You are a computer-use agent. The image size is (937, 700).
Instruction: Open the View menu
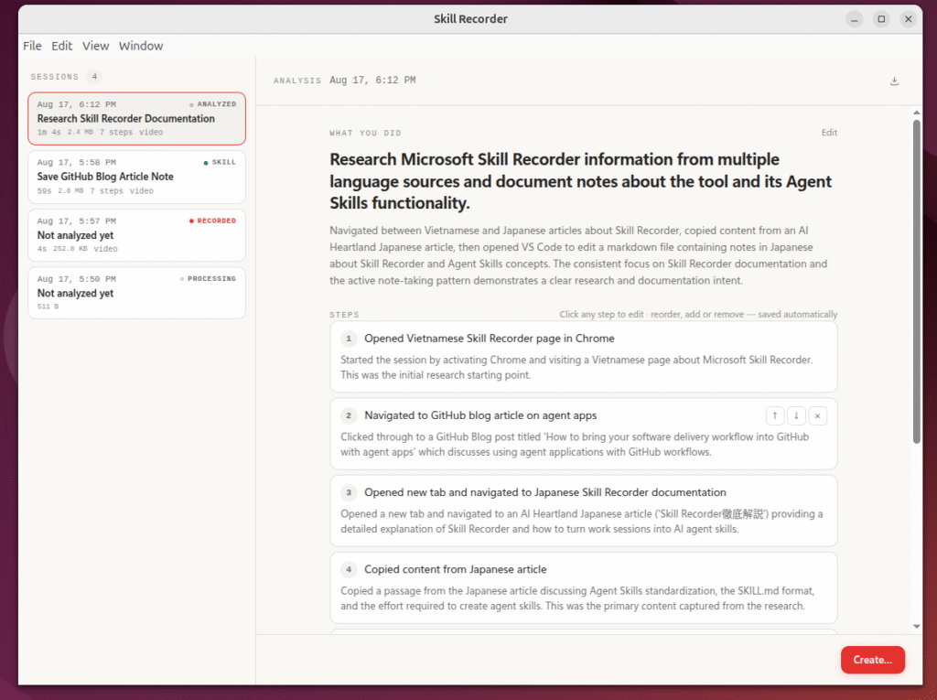coord(95,46)
